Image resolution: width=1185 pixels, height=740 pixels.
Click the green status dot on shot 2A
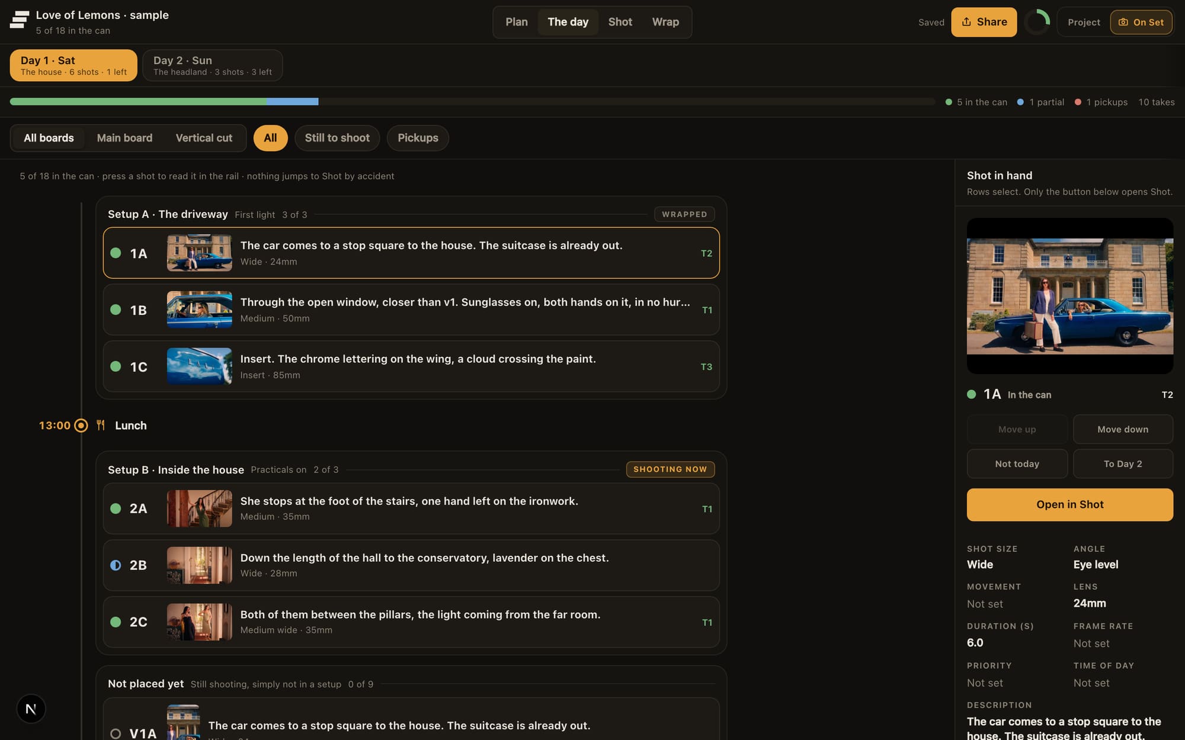click(x=116, y=509)
